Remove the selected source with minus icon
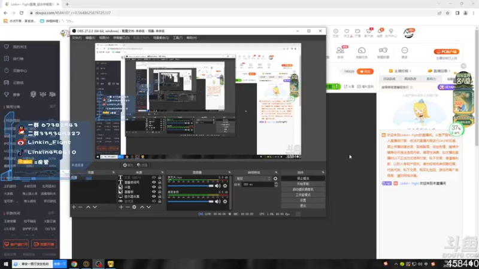Viewport: 479px width, 269px height. pyautogui.click(x=128, y=207)
